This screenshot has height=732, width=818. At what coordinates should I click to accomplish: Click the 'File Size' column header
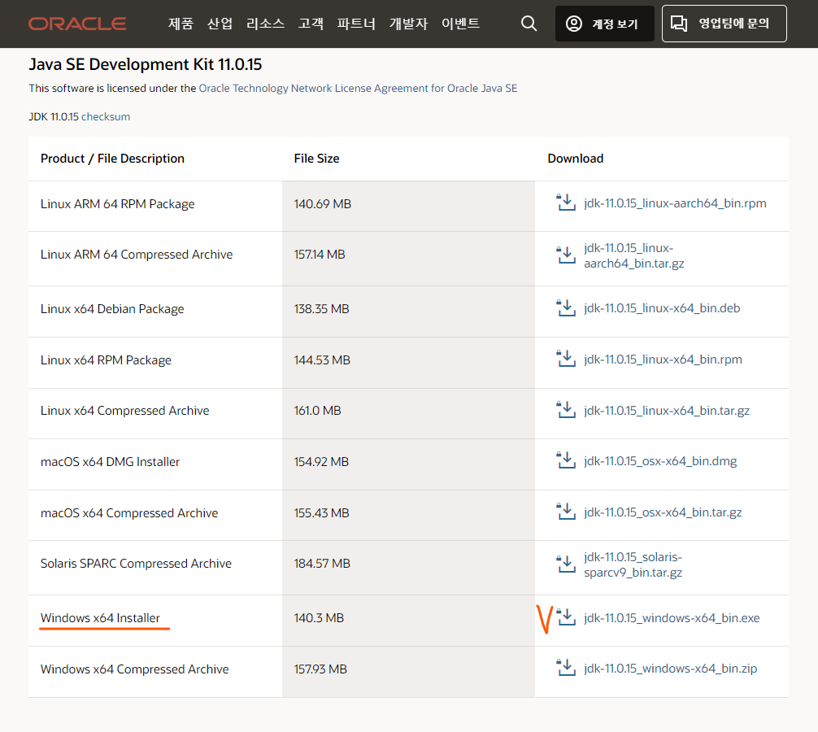coord(316,159)
